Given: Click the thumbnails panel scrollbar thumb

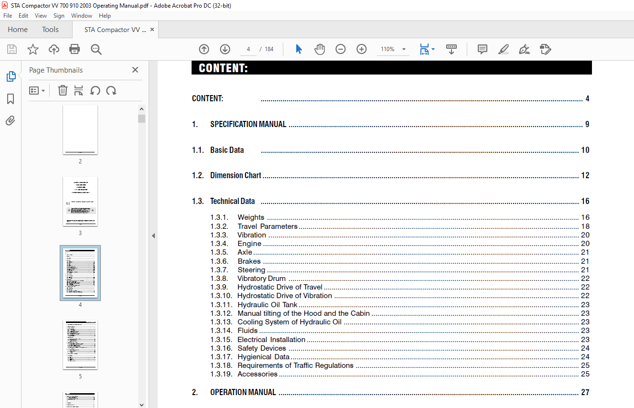Looking at the screenshot, I should click(x=141, y=119).
